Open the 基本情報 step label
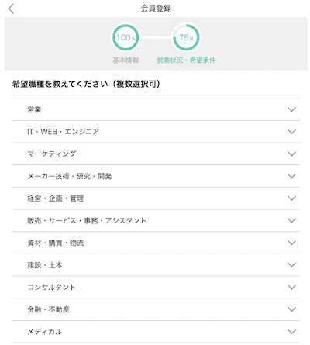 126,60
